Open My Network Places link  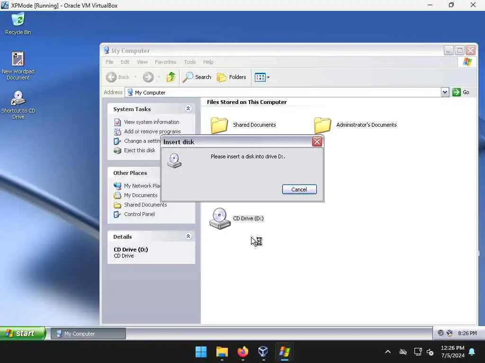point(142,186)
